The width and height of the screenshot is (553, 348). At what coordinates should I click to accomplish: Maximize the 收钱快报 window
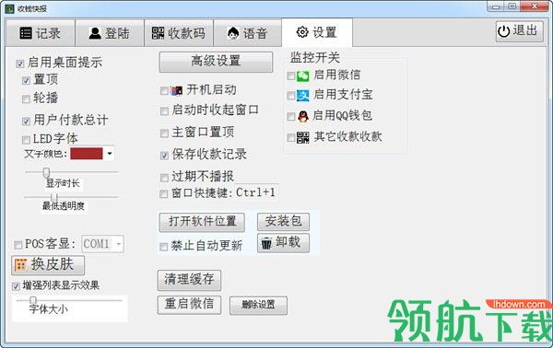512,6
